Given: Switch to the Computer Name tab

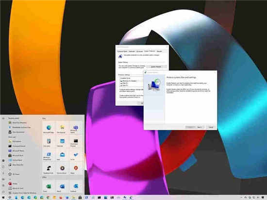Looking at the screenshot, I should point(122,51).
